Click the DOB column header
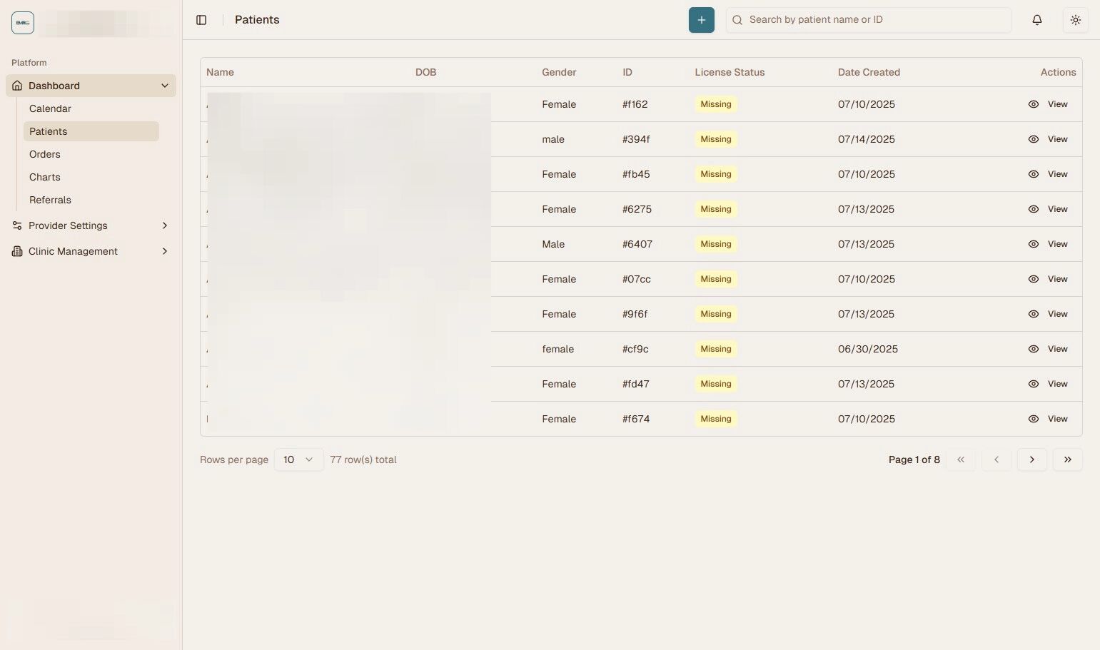Viewport: 1100px width, 650px height. (x=425, y=72)
